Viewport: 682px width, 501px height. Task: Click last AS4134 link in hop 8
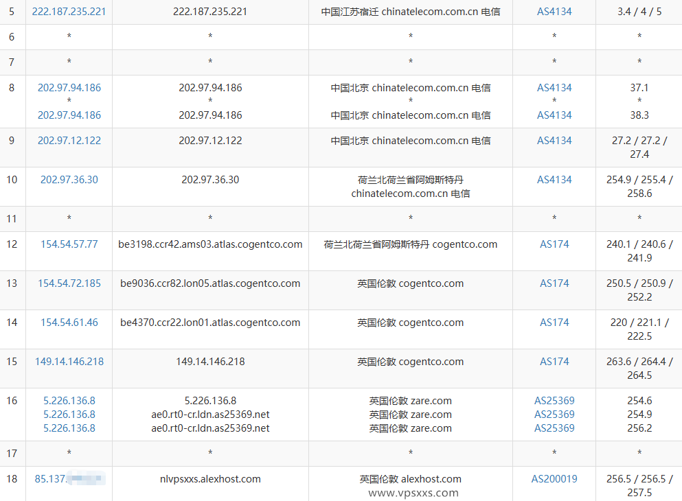point(554,115)
